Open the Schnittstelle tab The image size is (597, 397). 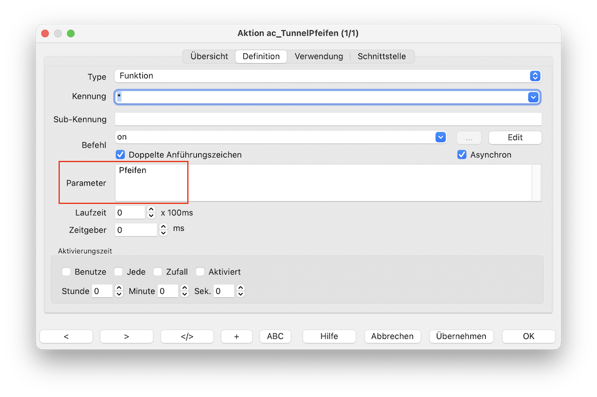381,57
